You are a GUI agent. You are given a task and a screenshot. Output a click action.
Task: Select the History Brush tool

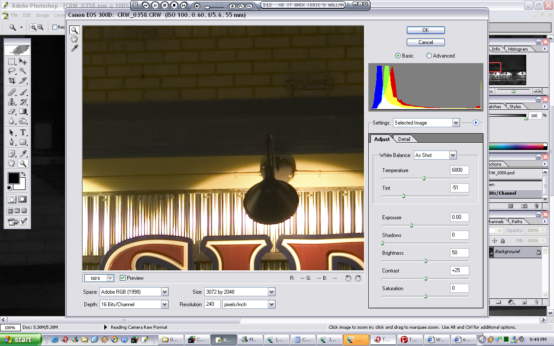click(23, 102)
